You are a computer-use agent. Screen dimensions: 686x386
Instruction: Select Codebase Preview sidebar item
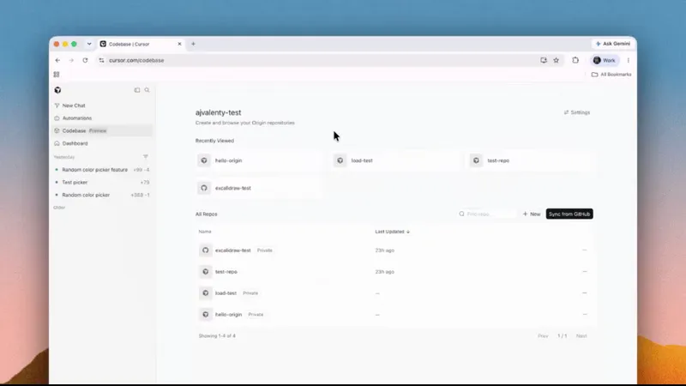coord(102,131)
